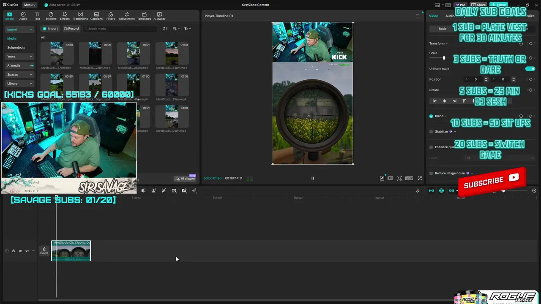Switch media library to grid view icon
The image size is (541, 304).
click(x=165, y=29)
